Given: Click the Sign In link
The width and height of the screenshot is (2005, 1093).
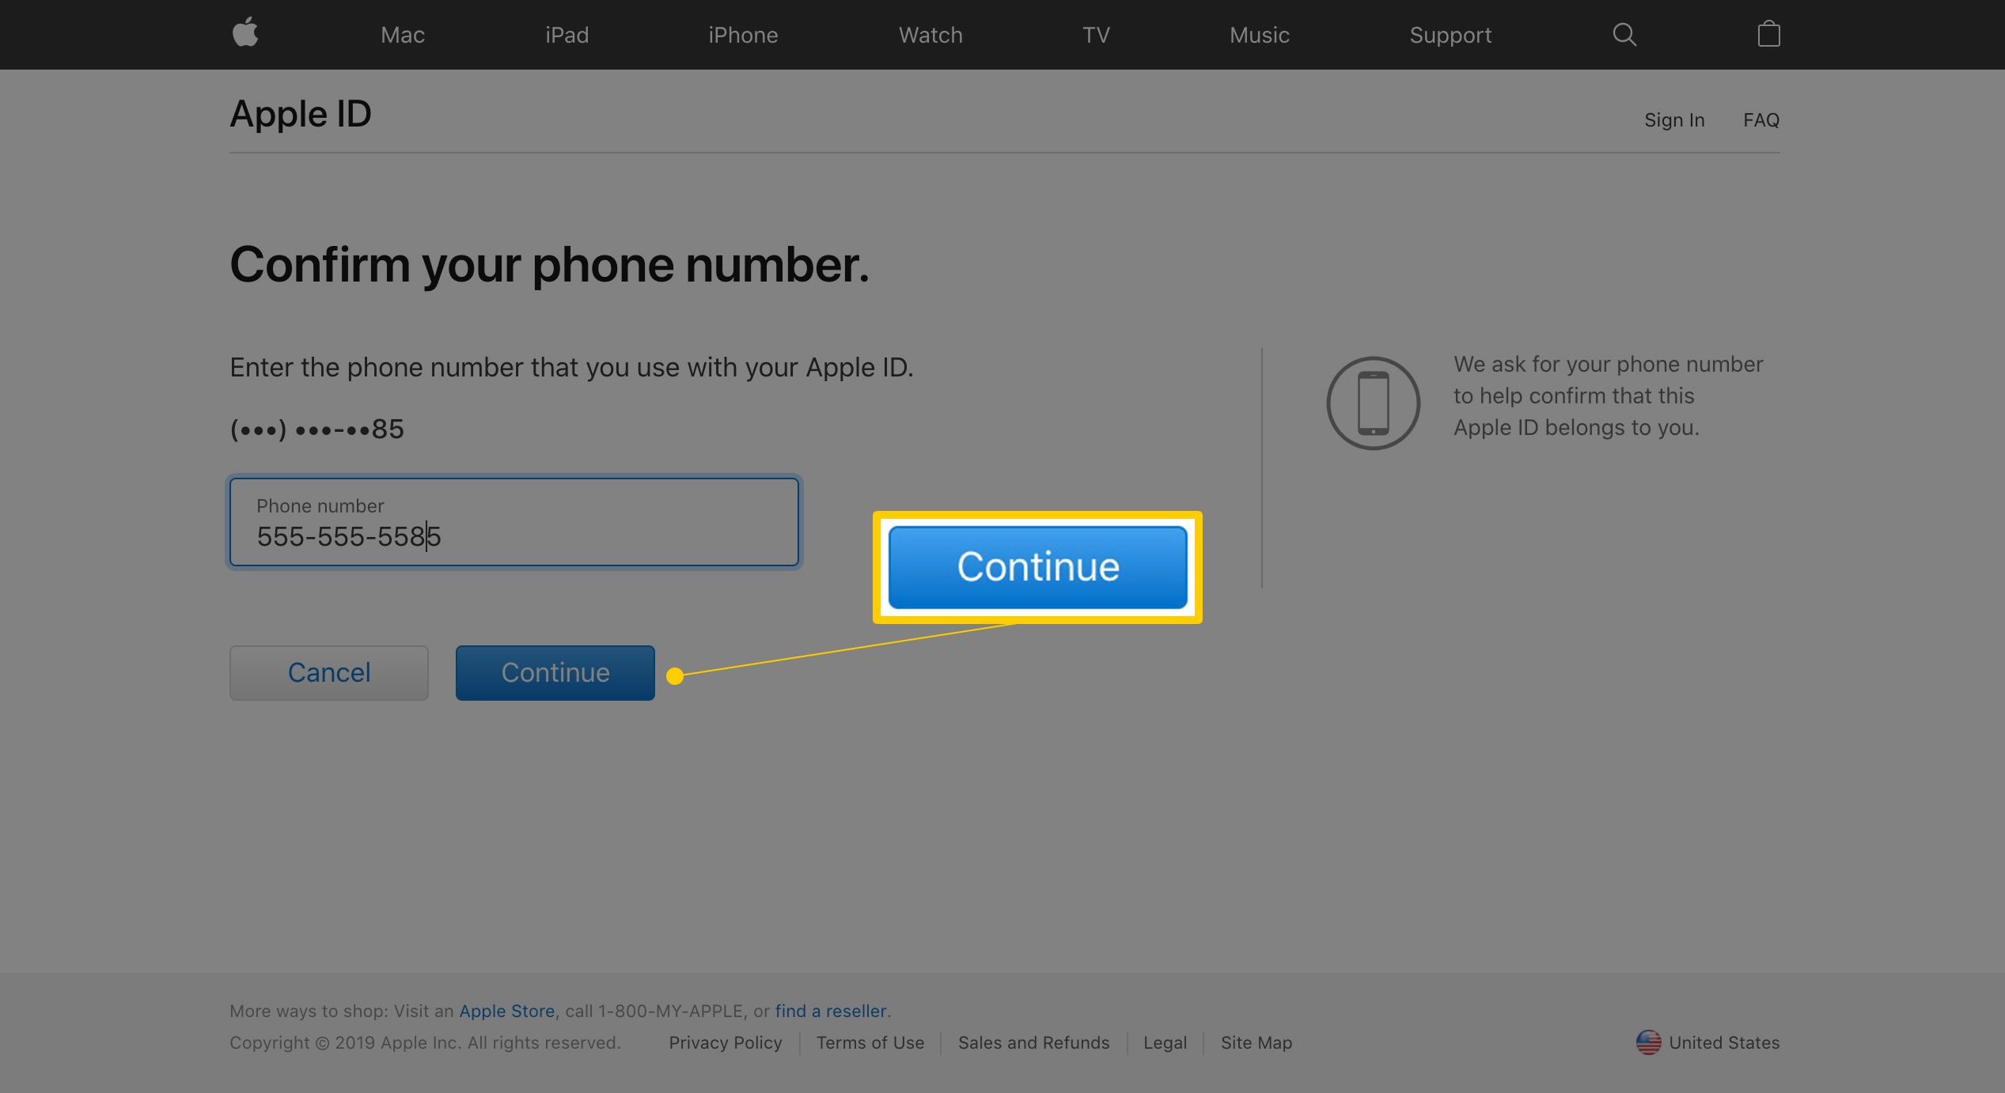Looking at the screenshot, I should (x=1673, y=119).
